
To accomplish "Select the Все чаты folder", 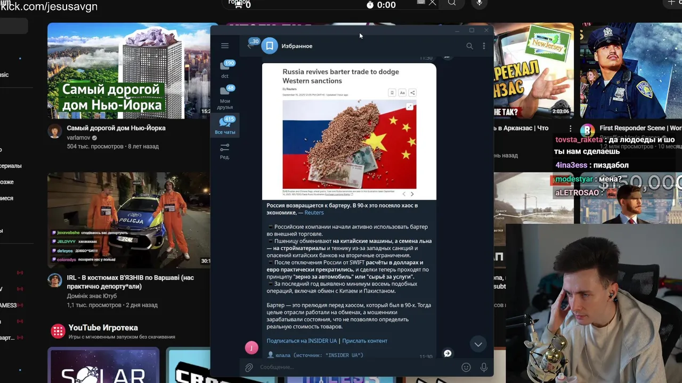I will point(225,126).
